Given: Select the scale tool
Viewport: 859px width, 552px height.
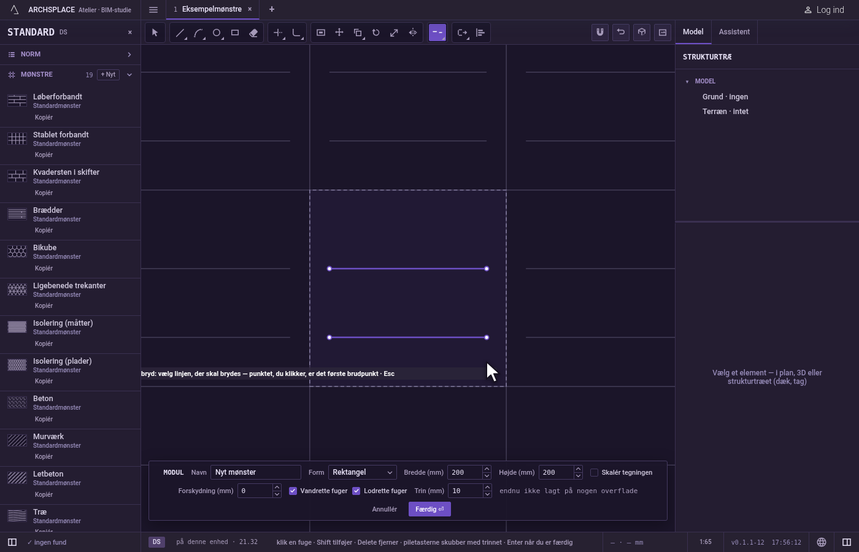Looking at the screenshot, I should coord(395,33).
